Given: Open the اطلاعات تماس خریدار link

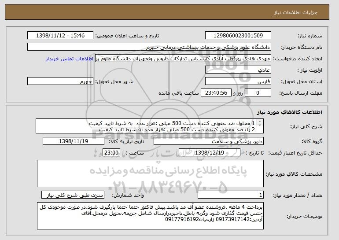Looking at the screenshot, I should tap(70, 59).
